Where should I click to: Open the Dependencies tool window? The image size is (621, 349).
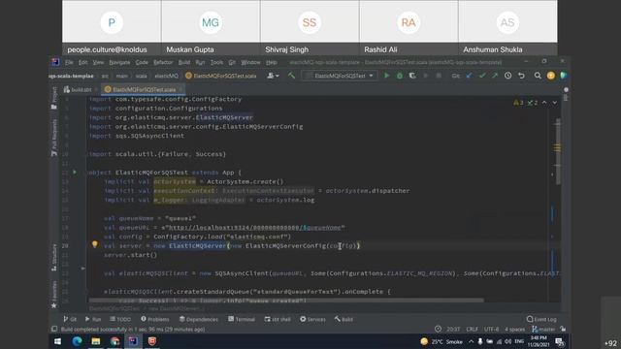pyautogui.click(x=199, y=319)
